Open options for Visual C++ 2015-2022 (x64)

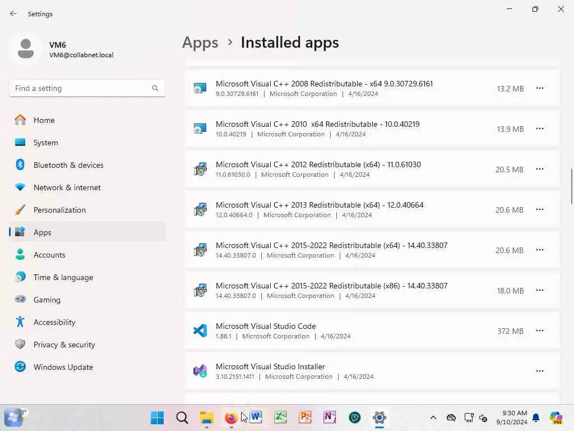tap(540, 250)
